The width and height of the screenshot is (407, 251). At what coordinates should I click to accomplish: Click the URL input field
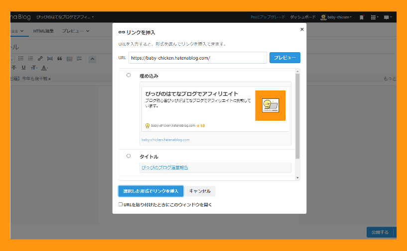[198, 58]
